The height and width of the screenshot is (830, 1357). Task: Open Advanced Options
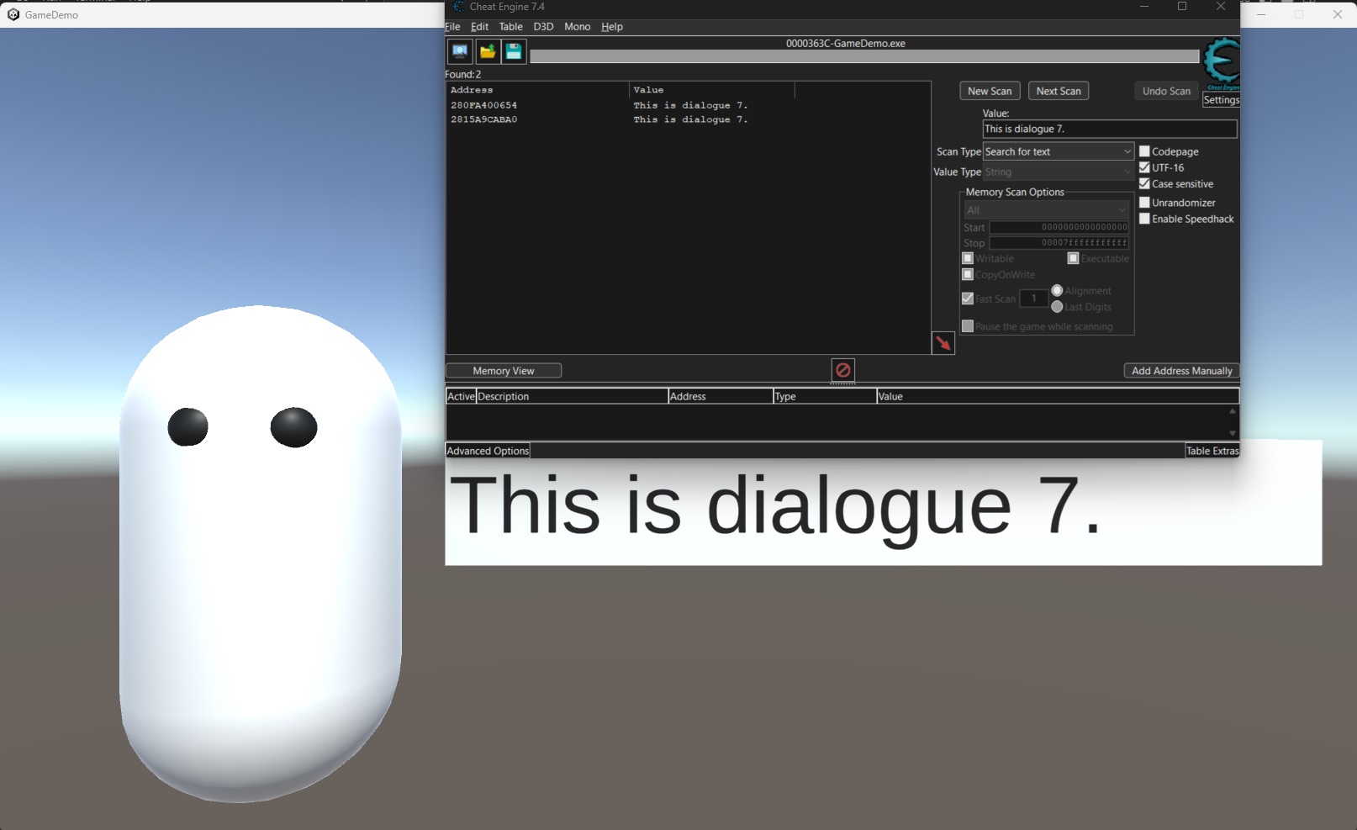point(488,451)
